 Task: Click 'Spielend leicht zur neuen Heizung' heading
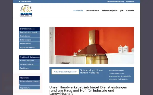pyautogui.click(x=92, y=71)
